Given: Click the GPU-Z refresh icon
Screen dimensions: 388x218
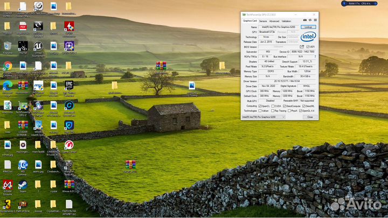Looking at the screenshot, I should [310, 20].
